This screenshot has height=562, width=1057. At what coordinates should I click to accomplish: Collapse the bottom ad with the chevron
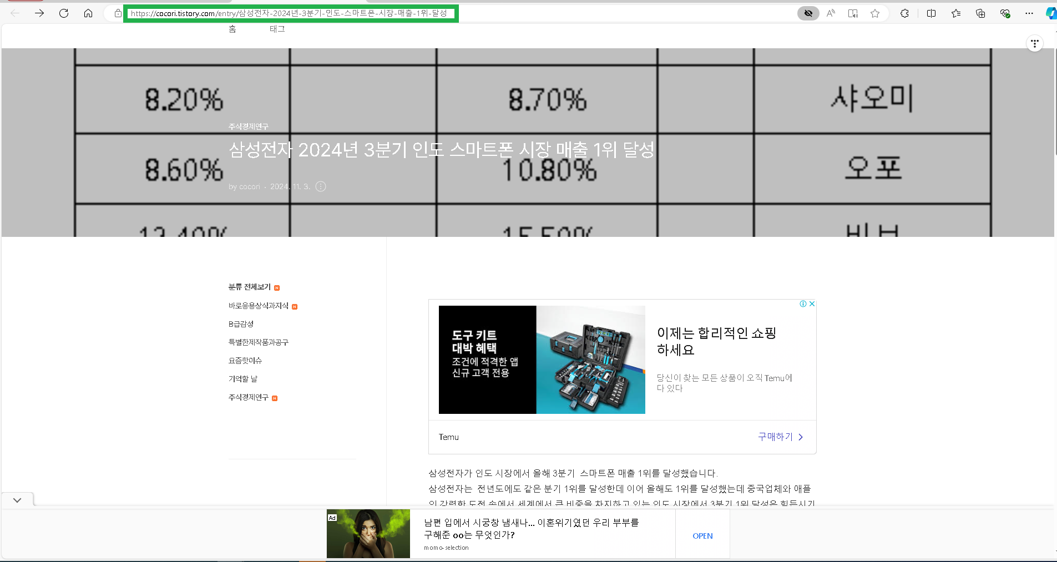pyautogui.click(x=17, y=500)
